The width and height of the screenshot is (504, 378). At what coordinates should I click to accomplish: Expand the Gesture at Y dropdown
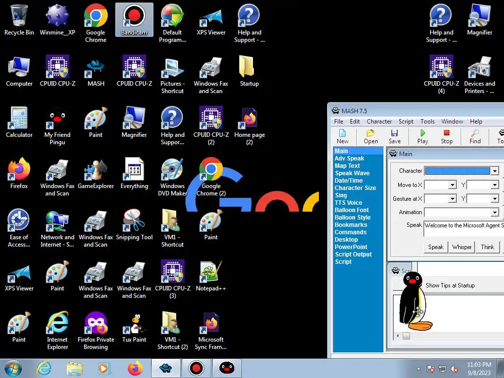495,199
